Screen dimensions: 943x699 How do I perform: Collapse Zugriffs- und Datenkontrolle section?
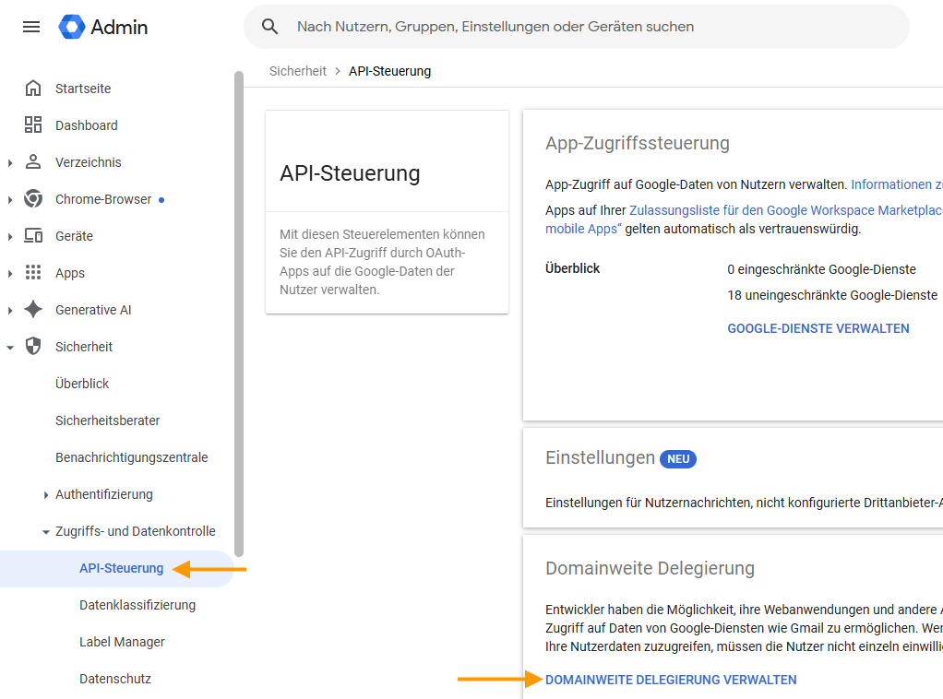pyautogui.click(x=46, y=532)
